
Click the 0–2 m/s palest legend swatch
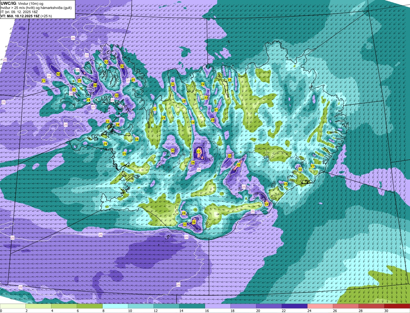[x=13, y=306]
